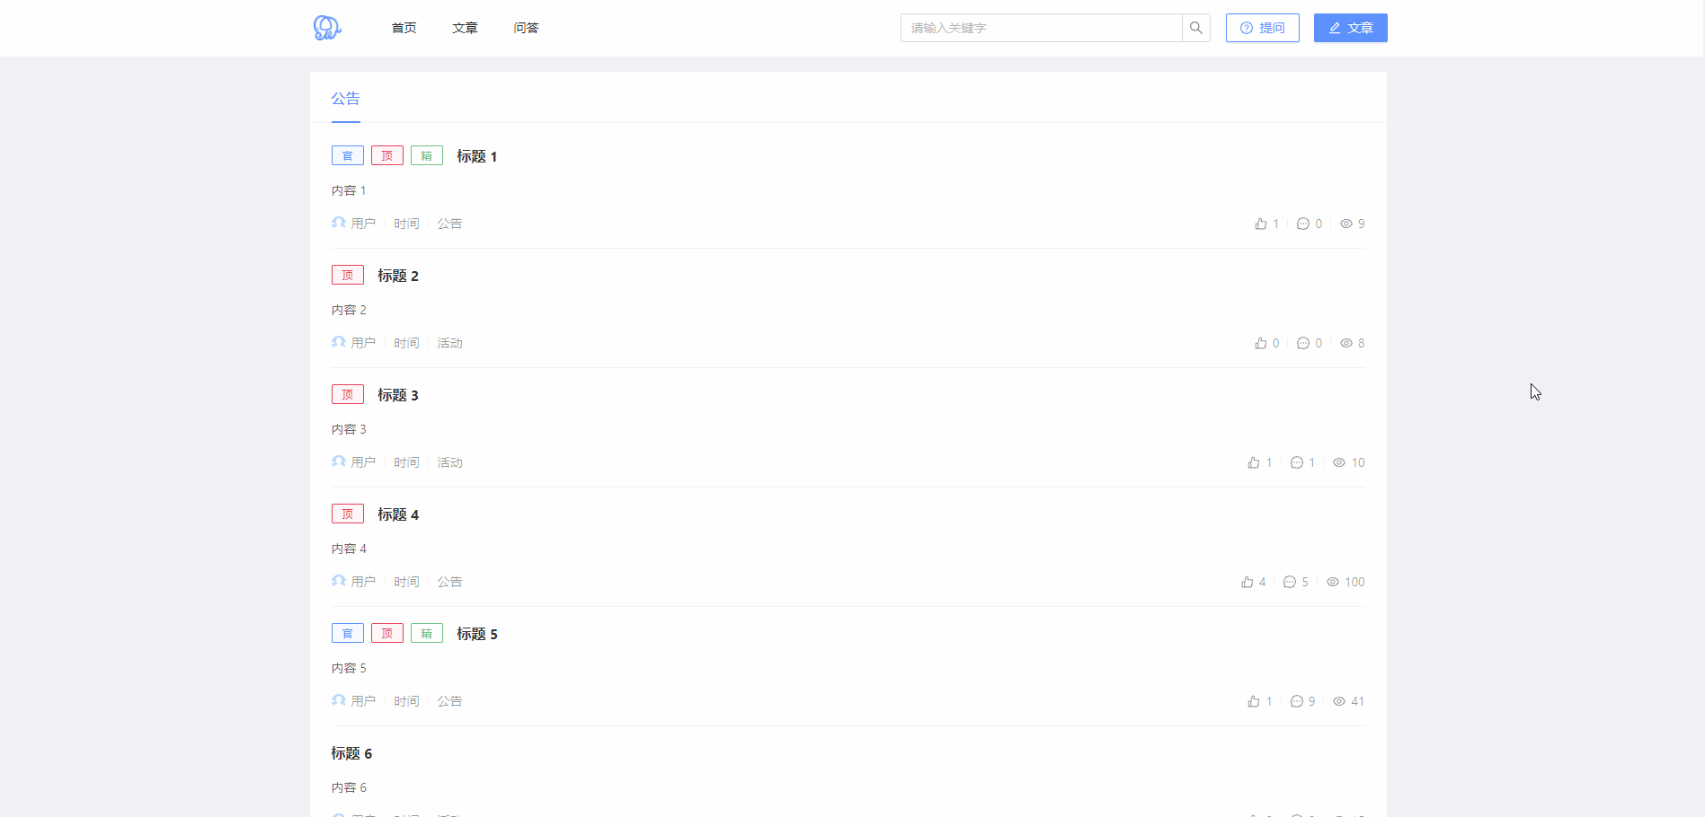Click the red 顶 tag on 标题 3

(x=348, y=394)
